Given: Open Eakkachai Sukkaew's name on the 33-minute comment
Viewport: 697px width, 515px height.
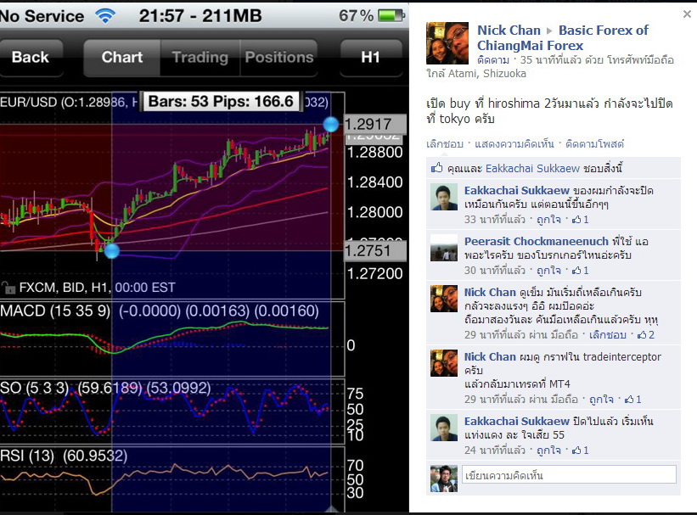Looking at the screenshot, I should coord(517,191).
